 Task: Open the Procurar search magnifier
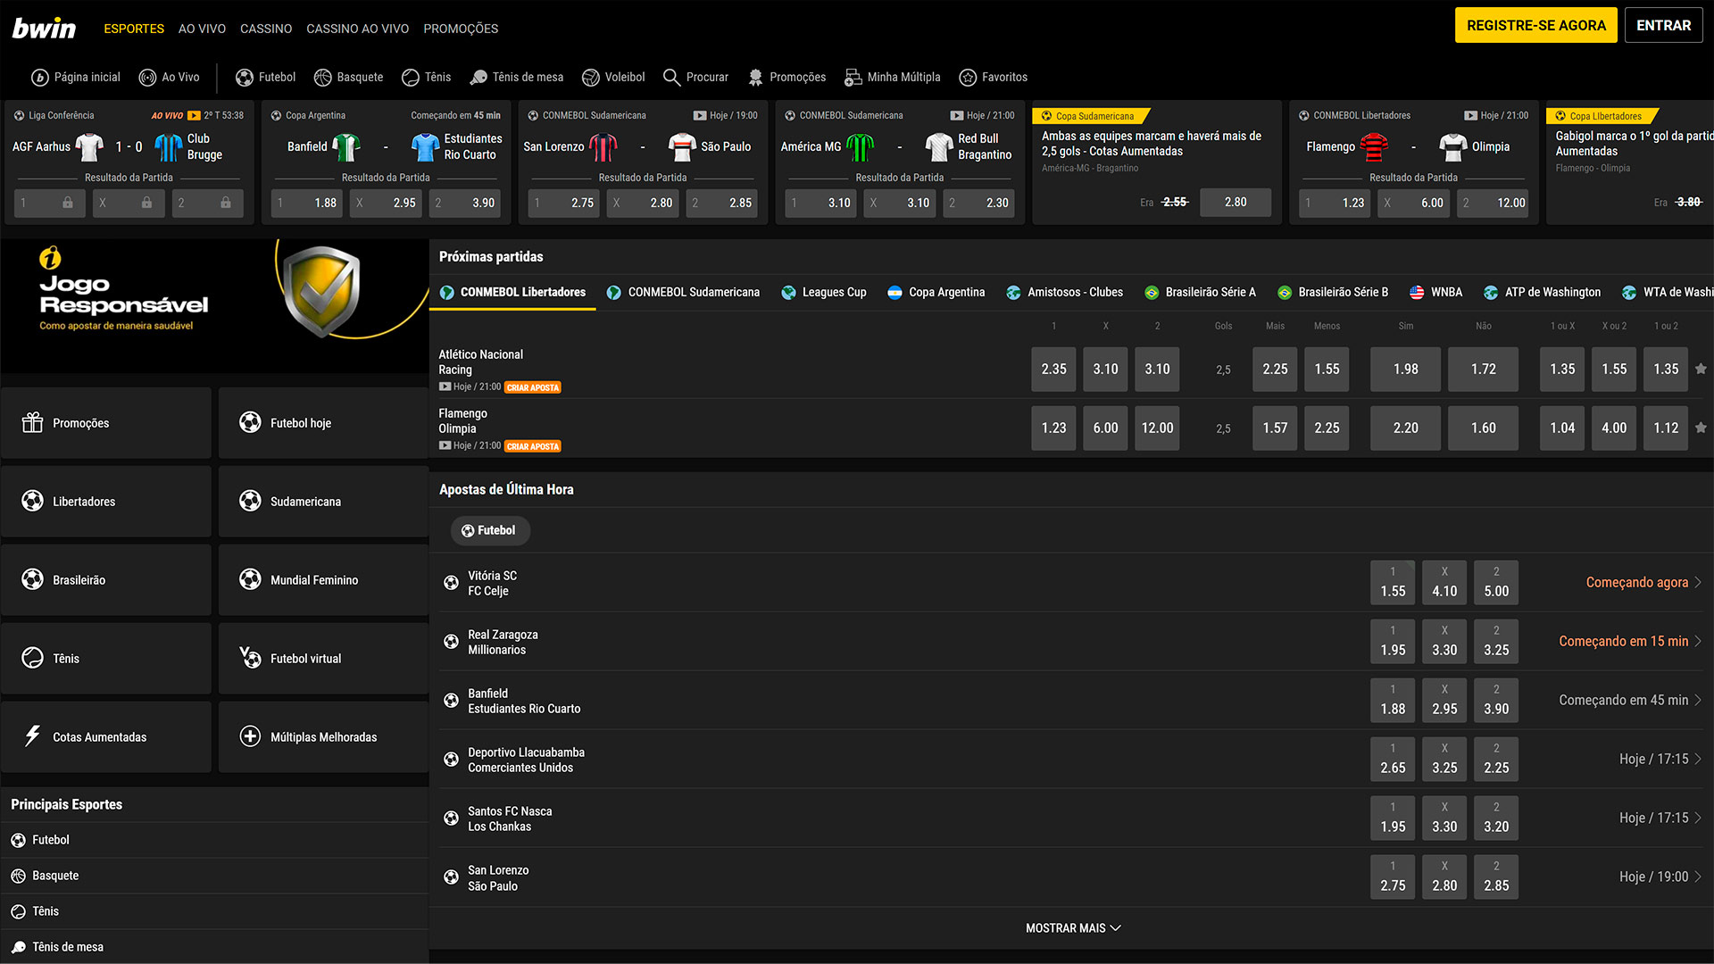672,78
